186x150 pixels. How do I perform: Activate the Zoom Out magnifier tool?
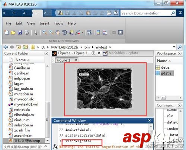pyautogui.click(x=51, y=33)
